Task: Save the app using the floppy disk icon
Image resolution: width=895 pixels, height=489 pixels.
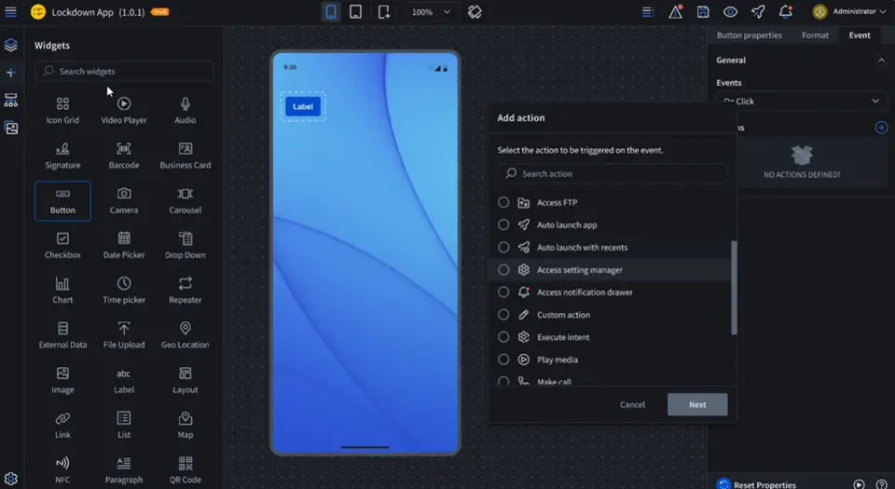Action: 703,12
